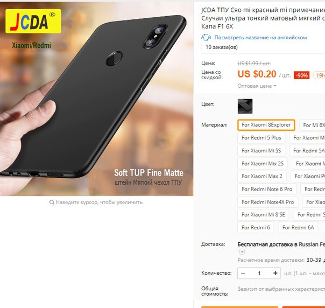
Task: Increase quantity with the plus button
Action: click(x=275, y=273)
